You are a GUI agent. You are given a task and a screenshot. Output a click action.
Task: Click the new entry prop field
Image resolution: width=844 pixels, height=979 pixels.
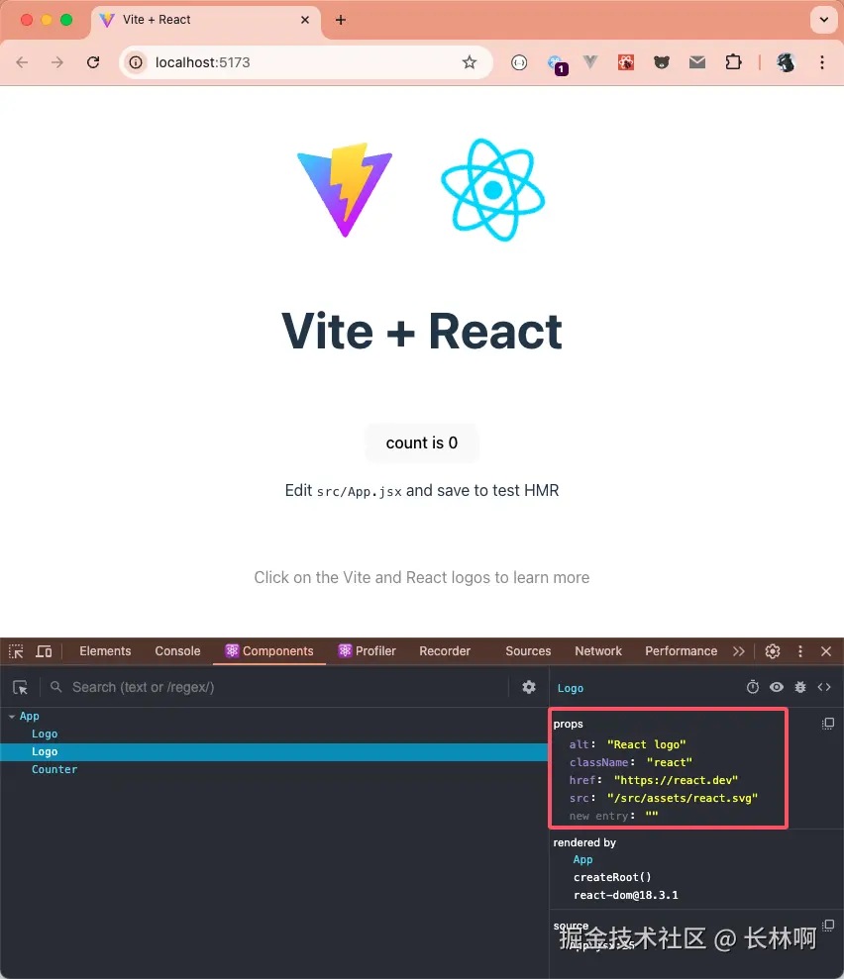598,816
